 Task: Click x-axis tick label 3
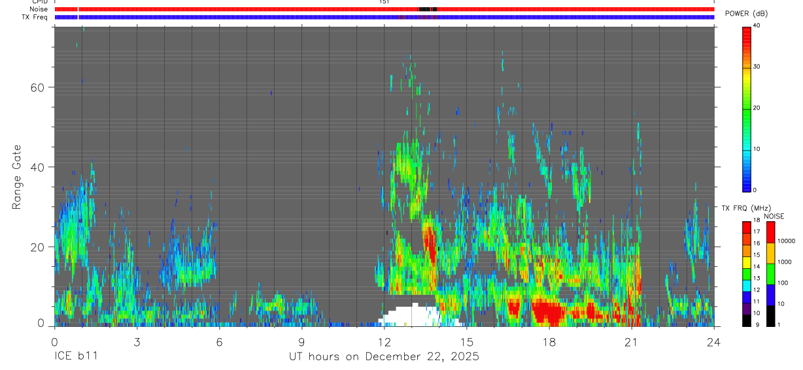point(137,341)
